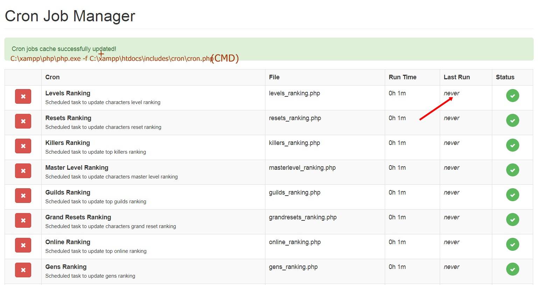Image resolution: width=543 pixels, height=285 pixels.
Task: Click 'Scheduled task to update characters grand reset ranking'
Action: (111, 226)
